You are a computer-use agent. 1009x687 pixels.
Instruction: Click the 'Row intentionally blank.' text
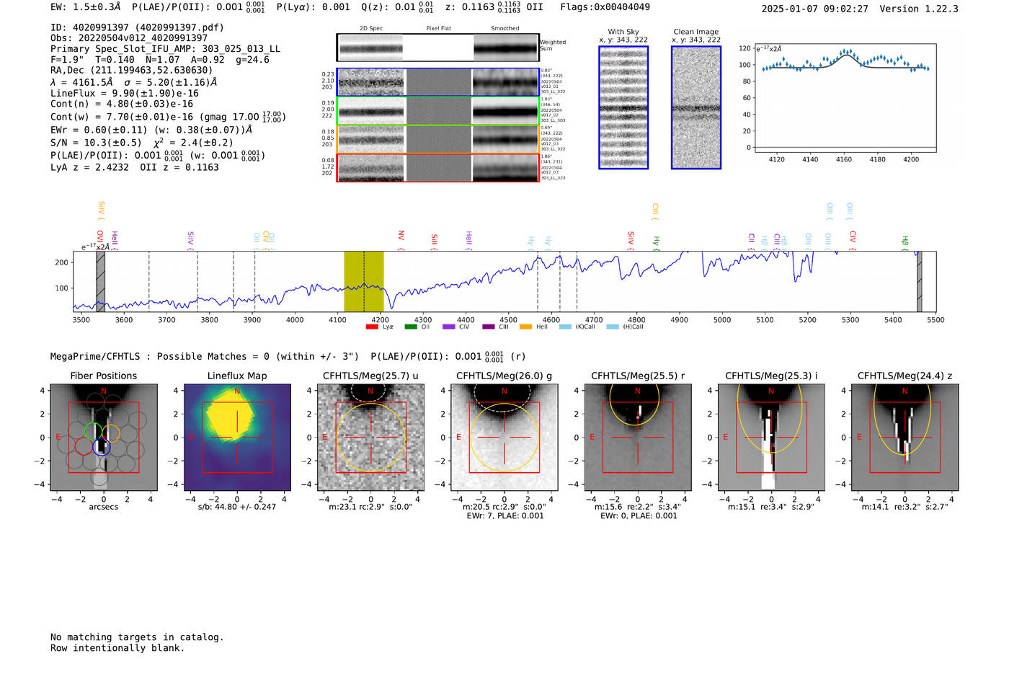117,648
